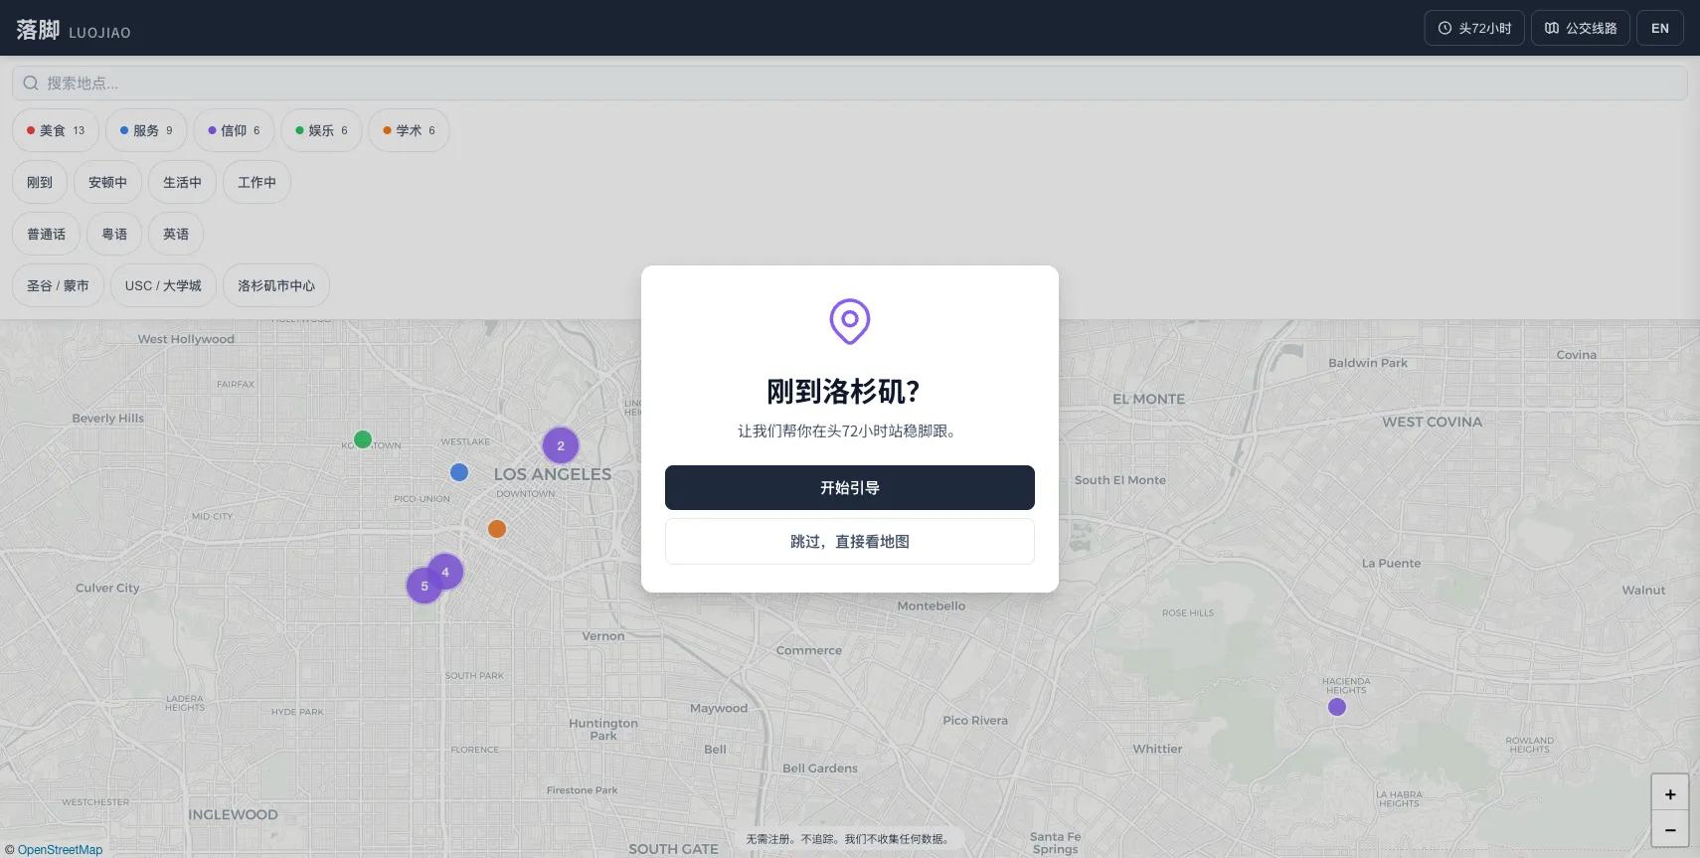
Task: Select the blue map pin near Westlake
Action: pyautogui.click(x=459, y=472)
